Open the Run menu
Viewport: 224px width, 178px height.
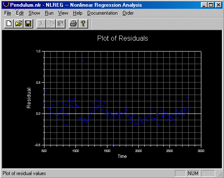coord(49,13)
